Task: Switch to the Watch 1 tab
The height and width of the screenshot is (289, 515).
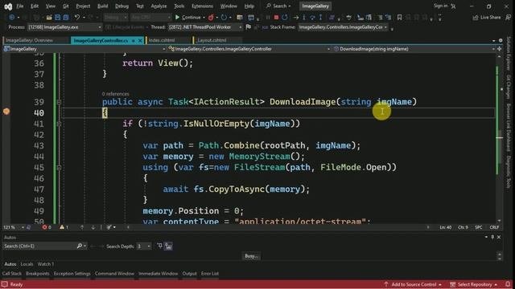Action: point(46,264)
